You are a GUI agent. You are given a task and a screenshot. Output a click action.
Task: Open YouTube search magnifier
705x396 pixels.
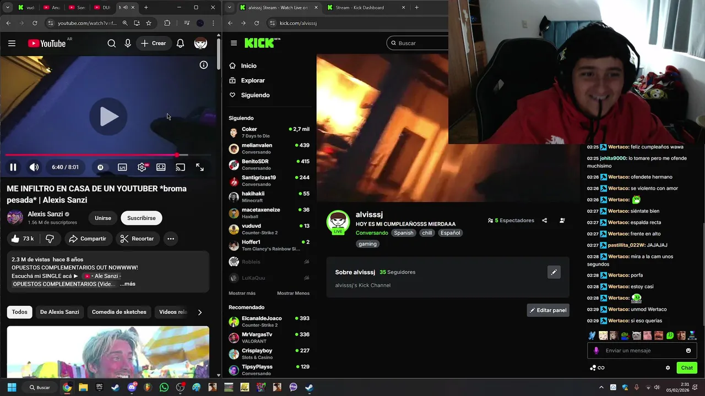point(112,43)
